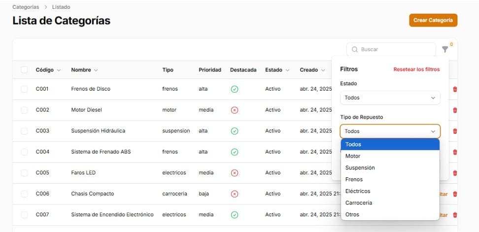Image resolution: width=479 pixels, height=232 pixels.
Task: Choose Motor in the repuesto list
Action: [x=390, y=156]
